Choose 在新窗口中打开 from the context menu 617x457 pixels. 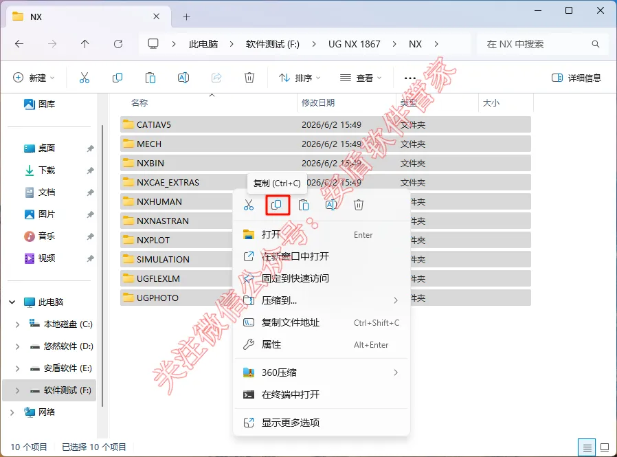coord(321,256)
